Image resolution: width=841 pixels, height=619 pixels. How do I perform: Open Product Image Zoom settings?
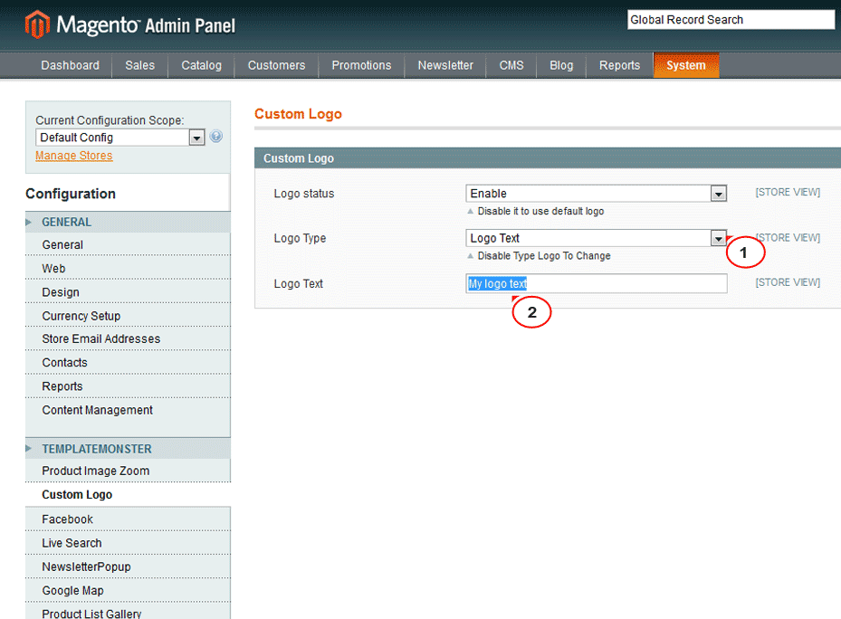tap(95, 471)
